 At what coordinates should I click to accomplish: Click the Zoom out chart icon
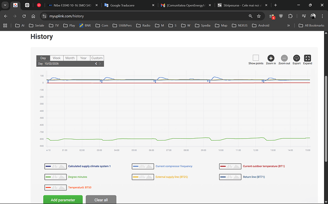coord(284,58)
